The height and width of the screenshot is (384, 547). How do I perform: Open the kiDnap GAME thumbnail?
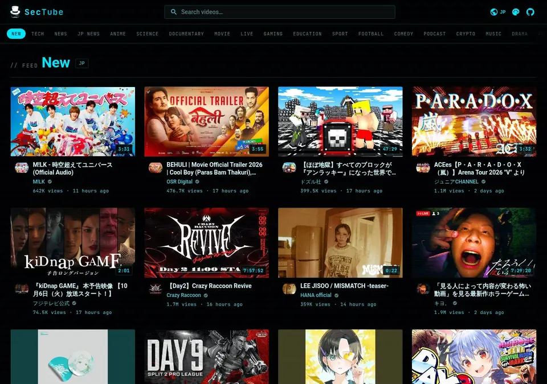click(x=73, y=243)
